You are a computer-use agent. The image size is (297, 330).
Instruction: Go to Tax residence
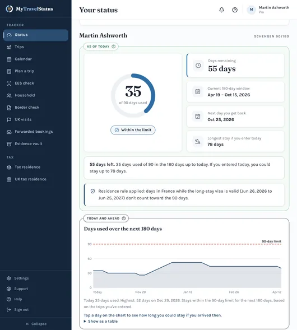[27, 167]
